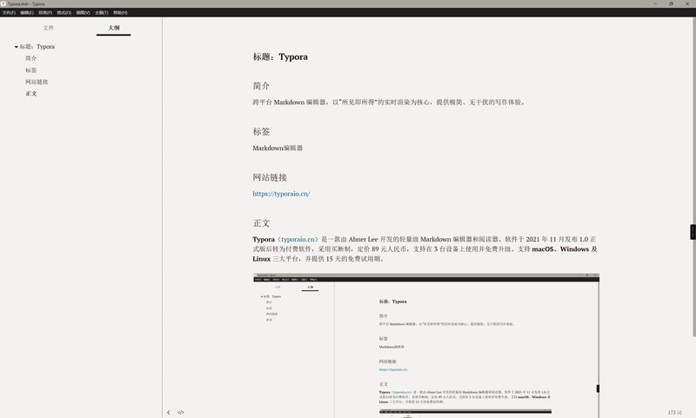
Task: Click the 标签 heading in document
Action: pyautogui.click(x=261, y=131)
